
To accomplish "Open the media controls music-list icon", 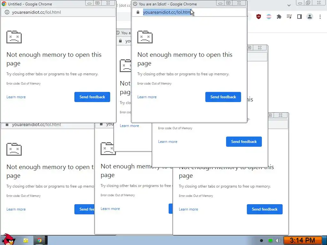I will (x=289, y=17).
